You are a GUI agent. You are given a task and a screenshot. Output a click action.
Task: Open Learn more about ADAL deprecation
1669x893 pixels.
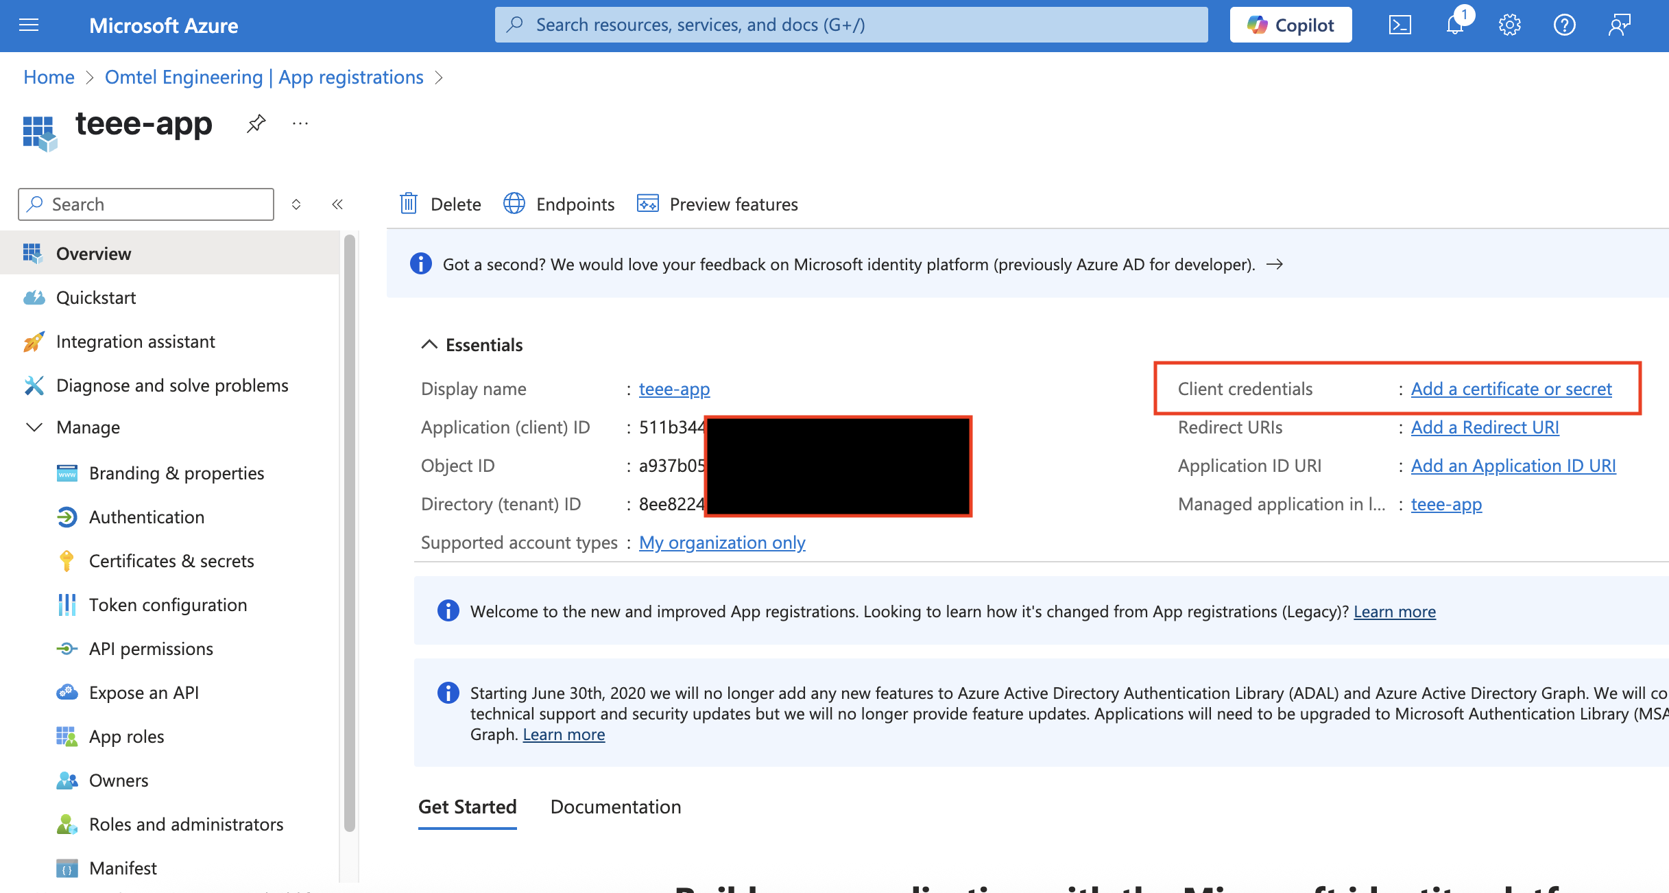pos(564,735)
